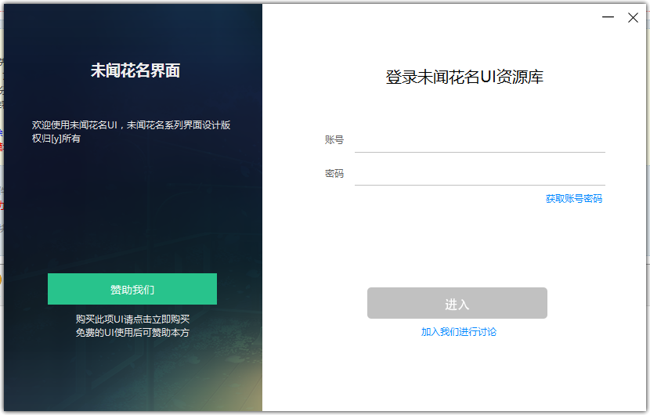Focus the 密码 password input field

(479, 173)
